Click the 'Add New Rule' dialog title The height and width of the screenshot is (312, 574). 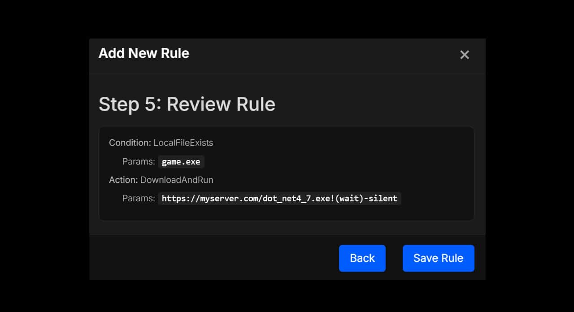coord(144,53)
